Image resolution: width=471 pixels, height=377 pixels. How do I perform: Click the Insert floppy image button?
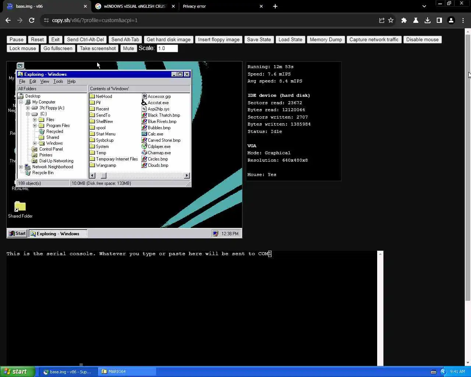click(219, 39)
